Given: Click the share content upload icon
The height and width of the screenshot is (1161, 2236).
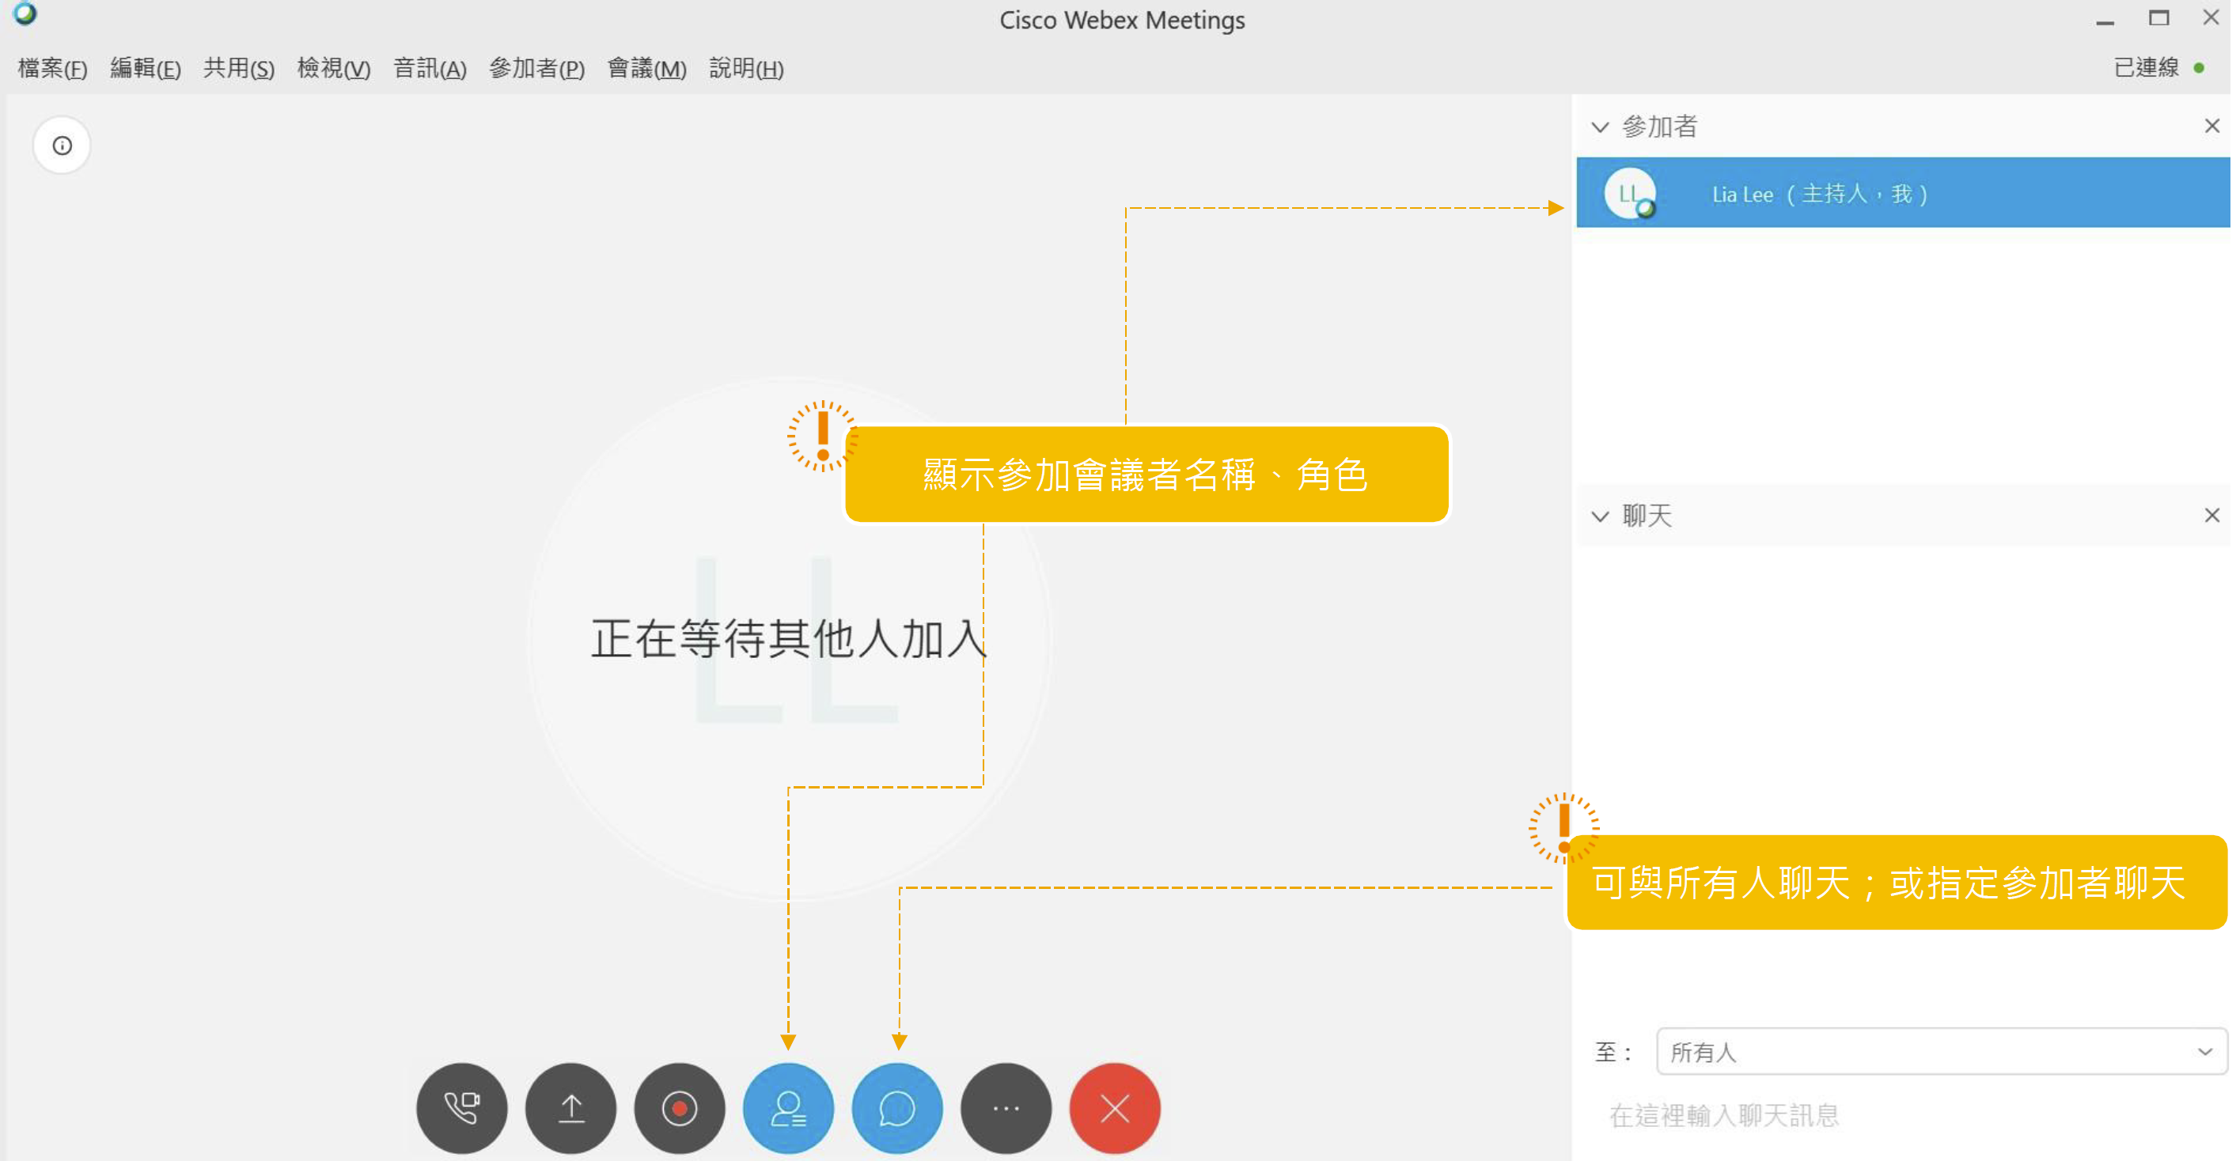Looking at the screenshot, I should [x=570, y=1107].
